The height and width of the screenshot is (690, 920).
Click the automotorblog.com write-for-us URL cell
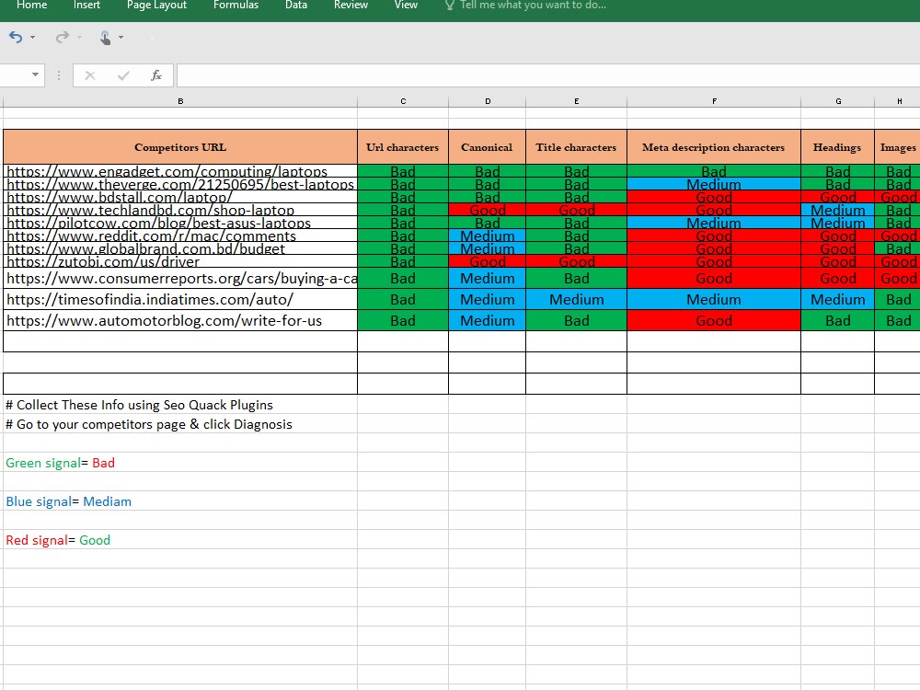180,320
